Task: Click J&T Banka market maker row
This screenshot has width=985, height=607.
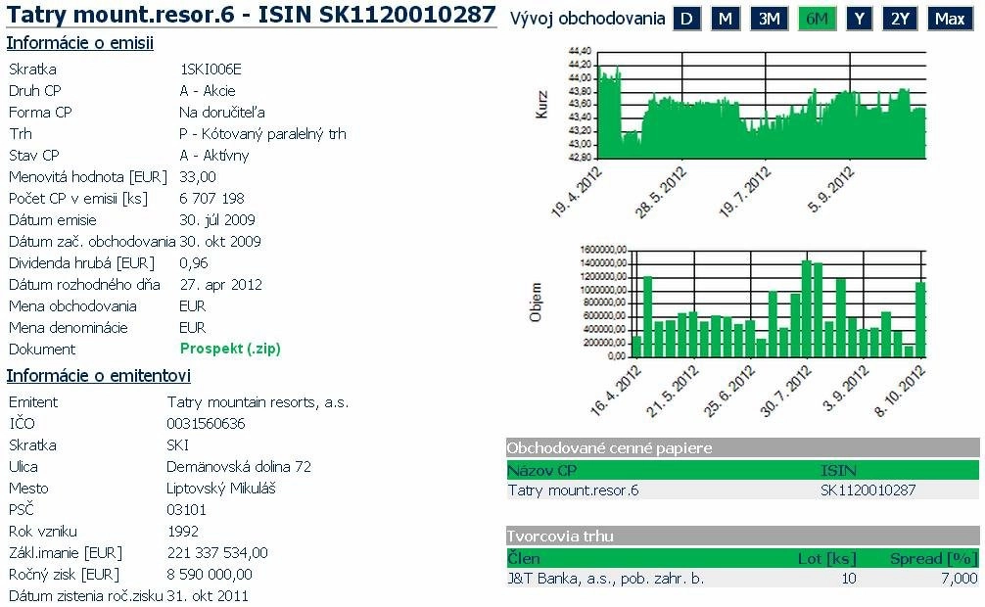Action: coord(743,579)
